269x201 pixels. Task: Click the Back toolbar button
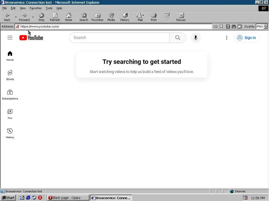click(7, 17)
